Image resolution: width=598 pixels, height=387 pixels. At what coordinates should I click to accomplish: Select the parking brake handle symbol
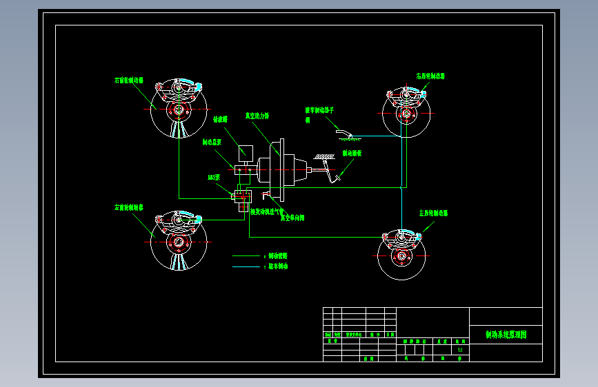348,135
